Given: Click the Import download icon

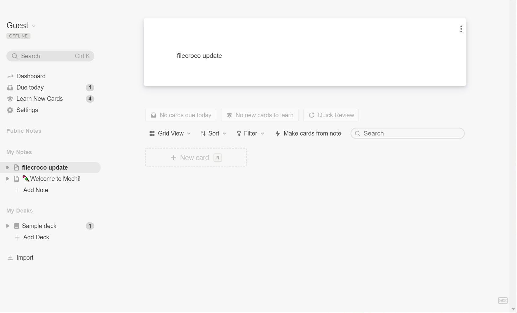Looking at the screenshot, I should 10,258.
